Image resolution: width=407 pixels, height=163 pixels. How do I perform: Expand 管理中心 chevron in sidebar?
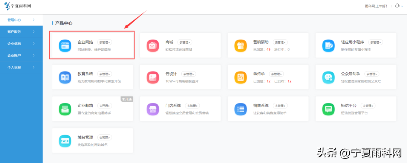click(x=34, y=20)
